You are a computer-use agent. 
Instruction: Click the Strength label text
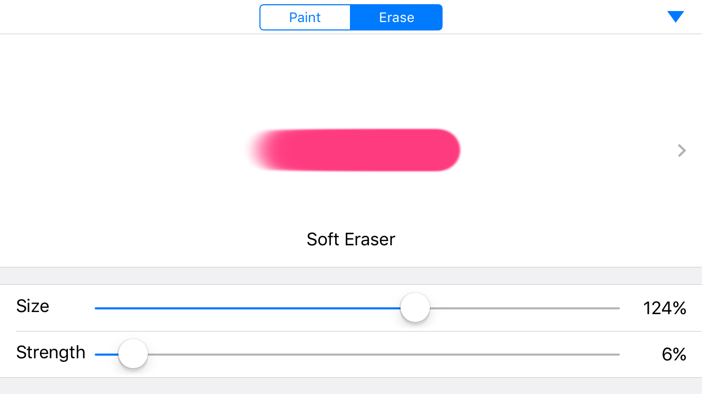click(x=51, y=352)
